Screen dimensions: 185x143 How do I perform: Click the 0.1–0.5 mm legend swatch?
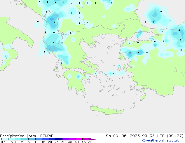(5, 139)
